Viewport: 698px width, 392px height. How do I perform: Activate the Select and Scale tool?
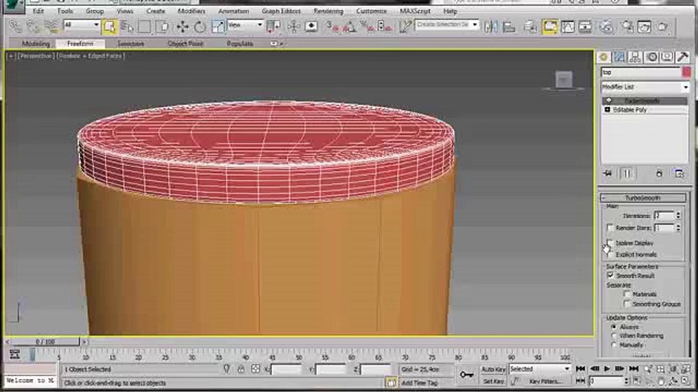coord(218,26)
